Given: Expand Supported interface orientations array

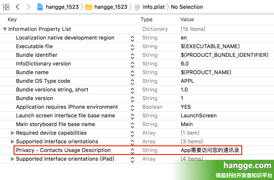Looking at the screenshot, I should coord(13,141).
